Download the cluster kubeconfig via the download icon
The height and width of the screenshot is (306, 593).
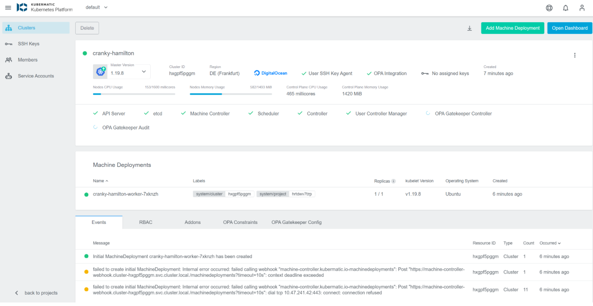(469, 28)
